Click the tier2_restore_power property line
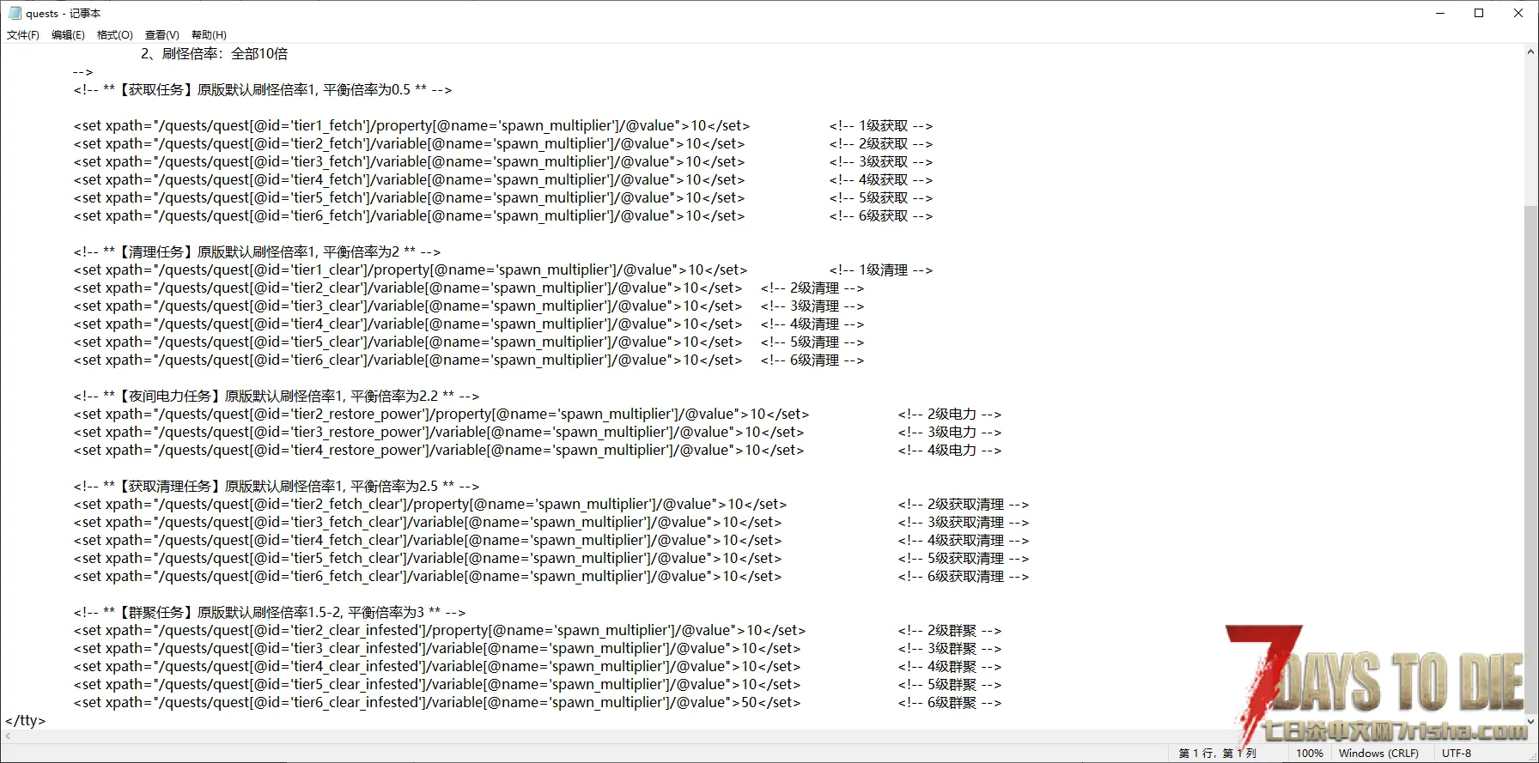 click(x=441, y=415)
